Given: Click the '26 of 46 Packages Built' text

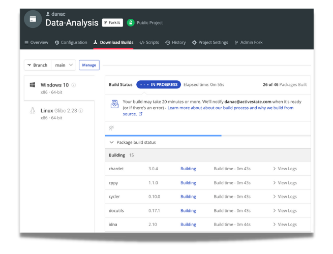Looking at the screenshot, I should point(285,85).
